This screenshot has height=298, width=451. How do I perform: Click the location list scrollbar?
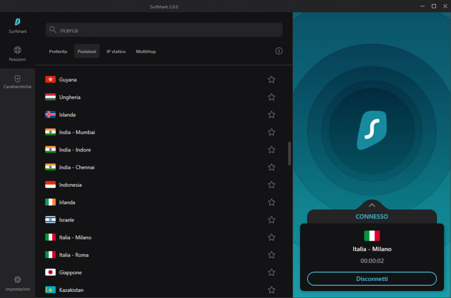point(289,154)
